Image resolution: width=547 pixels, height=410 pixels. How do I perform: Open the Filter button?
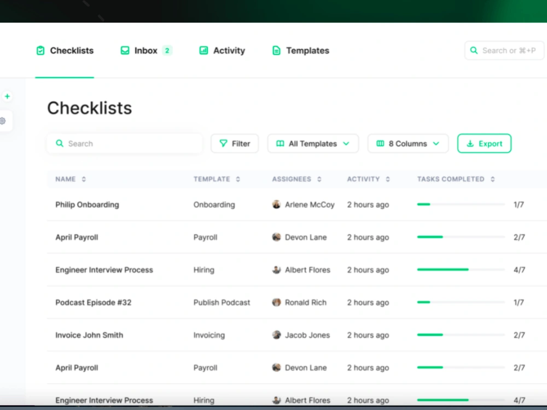(x=235, y=144)
